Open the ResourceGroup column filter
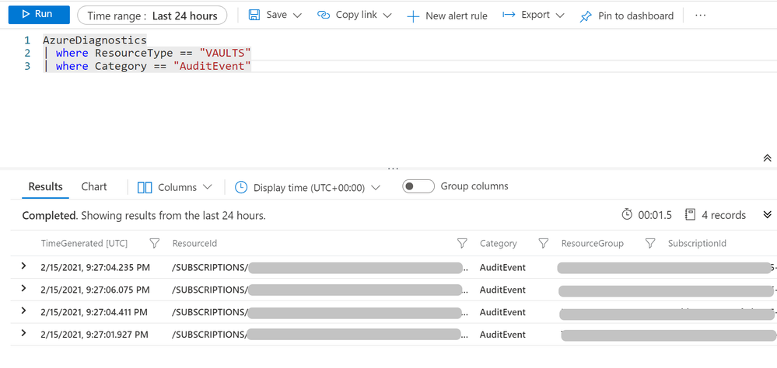 pos(650,244)
